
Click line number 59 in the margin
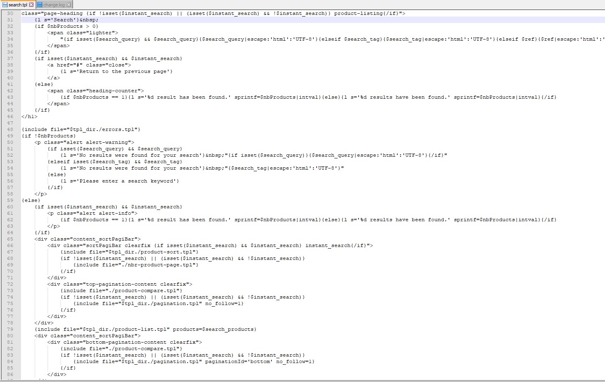(x=10, y=200)
